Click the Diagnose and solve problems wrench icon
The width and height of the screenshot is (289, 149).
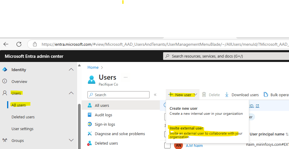point(90,134)
